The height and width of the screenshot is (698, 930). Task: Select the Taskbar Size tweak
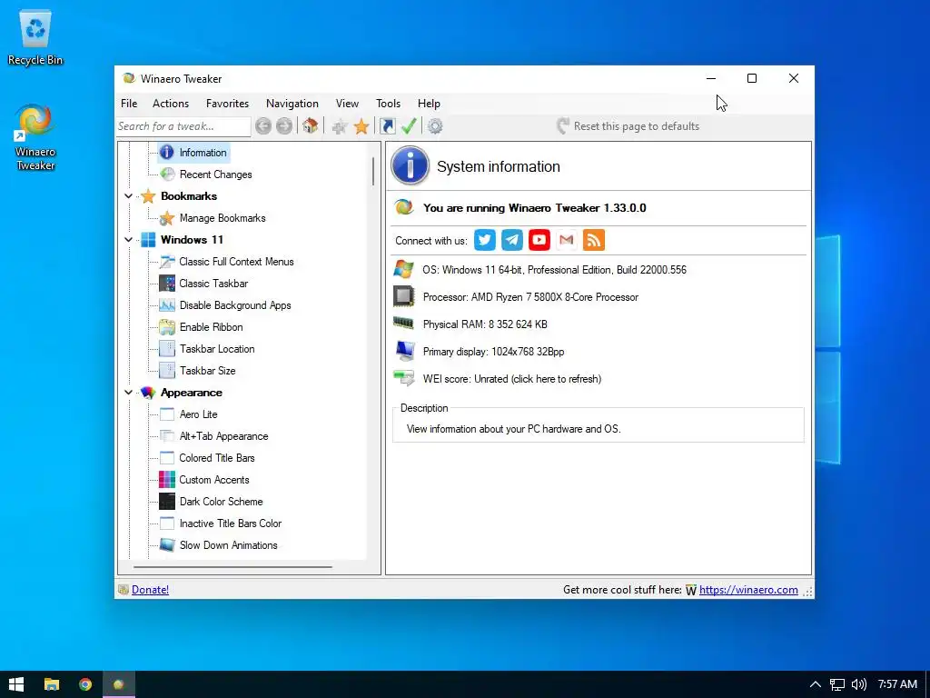[x=208, y=371]
